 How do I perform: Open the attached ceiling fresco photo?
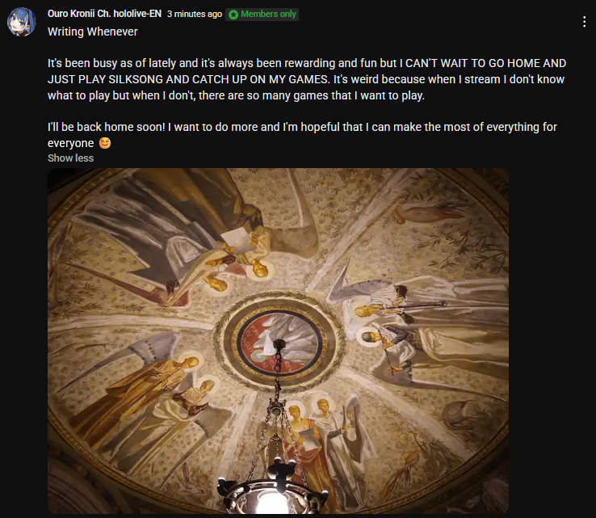pos(278,341)
